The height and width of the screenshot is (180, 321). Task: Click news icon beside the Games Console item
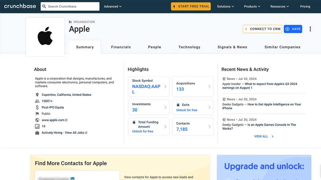(224, 120)
